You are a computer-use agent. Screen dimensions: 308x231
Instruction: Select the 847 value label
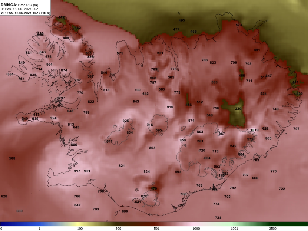[x=77, y=205]
